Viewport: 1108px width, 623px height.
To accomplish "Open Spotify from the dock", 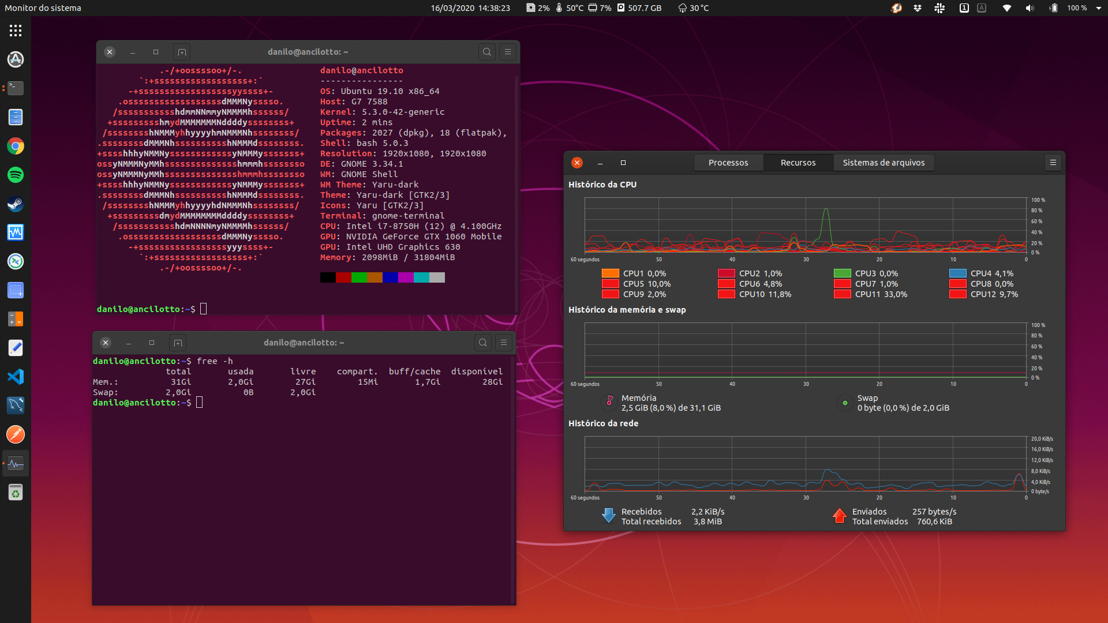I will pyautogui.click(x=16, y=175).
